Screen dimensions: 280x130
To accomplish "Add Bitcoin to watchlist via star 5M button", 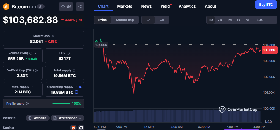I will tap(66, 7).
